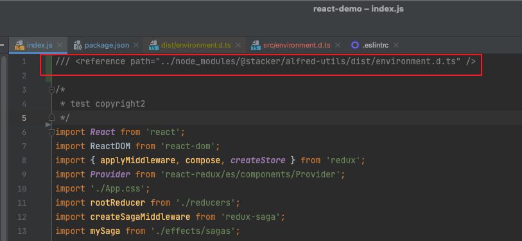Click 'applyMiddleware' on line 8
Viewport: 522px width, 241px height.
pos(138,160)
